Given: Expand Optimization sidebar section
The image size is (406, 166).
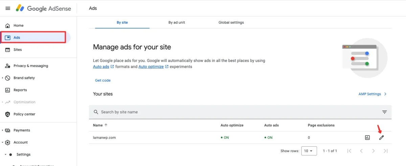Looking at the screenshot, I should (2, 102).
